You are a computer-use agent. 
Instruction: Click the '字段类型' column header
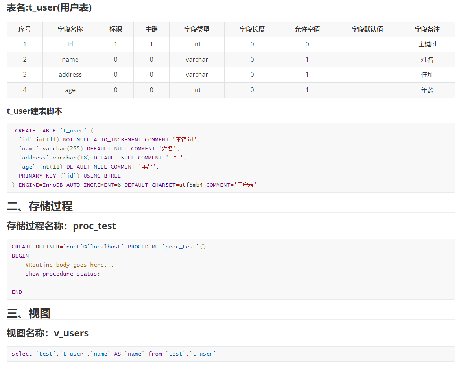point(197,29)
